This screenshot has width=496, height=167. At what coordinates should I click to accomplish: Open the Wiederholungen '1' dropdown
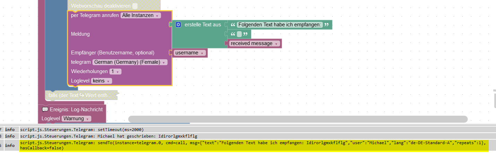tap(115, 71)
